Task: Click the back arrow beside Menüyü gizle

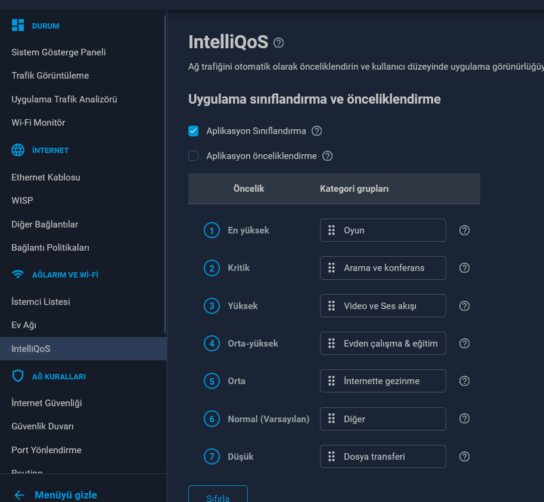Action: [x=19, y=495]
